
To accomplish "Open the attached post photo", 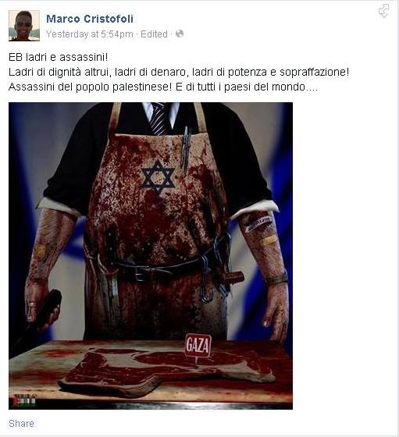I will (151, 256).
